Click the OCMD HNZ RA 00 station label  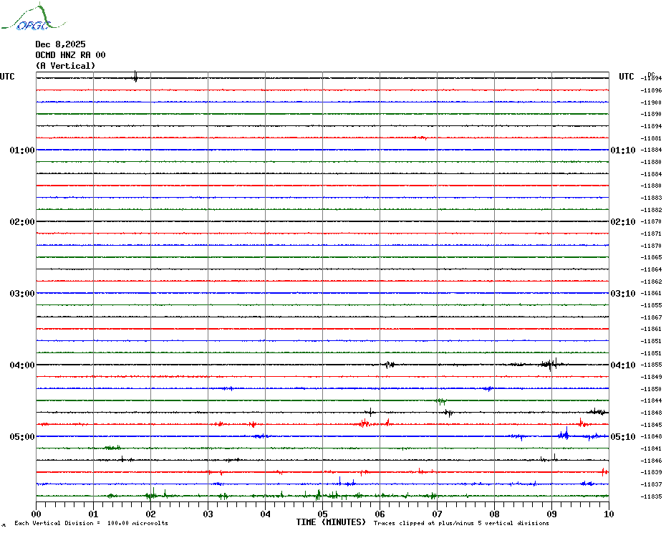(70, 55)
